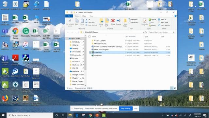This screenshot has height=118, width=209.
Task: Open the Recycle Bin desktop icon
Action: pyautogui.click(x=5, y=5)
